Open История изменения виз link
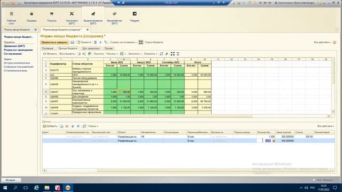Image resolution: width=342 pixels, height=192 pixels. point(17,63)
